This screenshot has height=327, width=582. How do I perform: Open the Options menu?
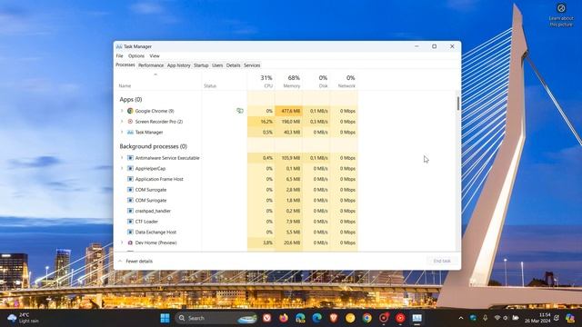click(136, 56)
